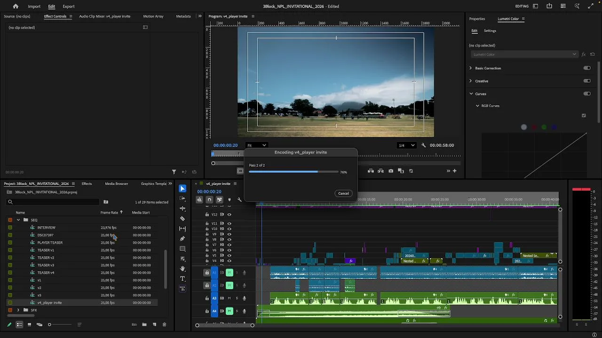Select the Track Select Forward tool

[x=182, y=199]
